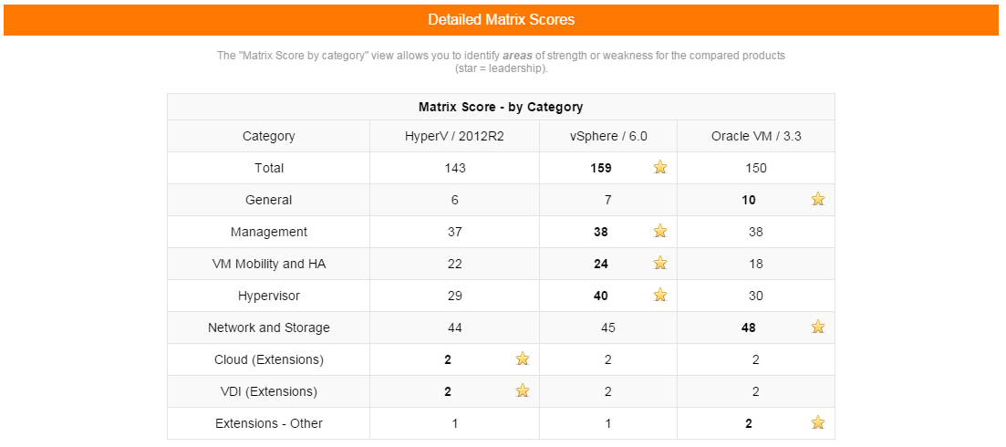Click HyperV Hypervisor score 29
The width and height of the screenshot is (1006, 447).
point(455,296)
